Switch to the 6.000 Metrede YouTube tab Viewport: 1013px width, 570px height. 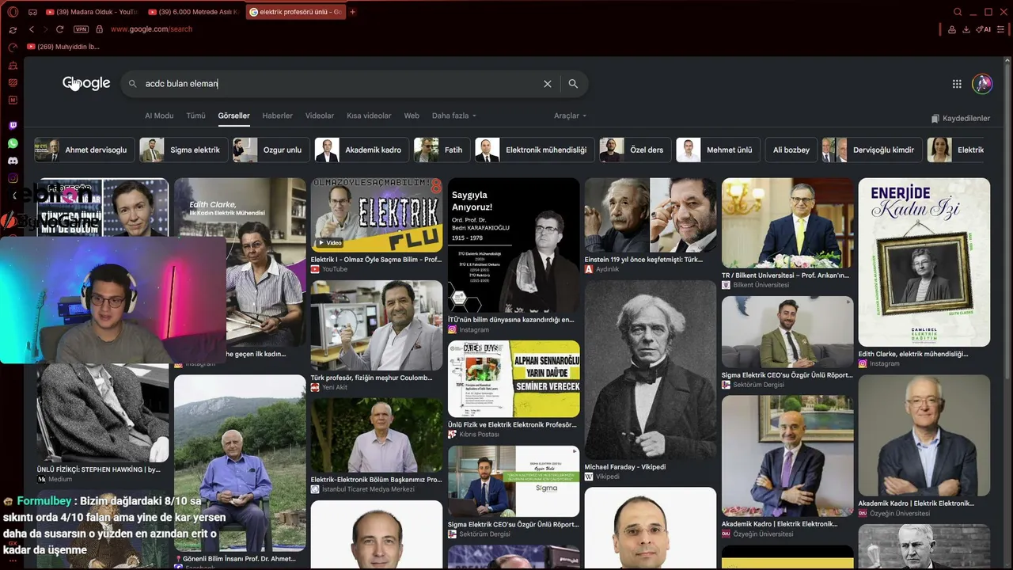click(x=192, y=12)
